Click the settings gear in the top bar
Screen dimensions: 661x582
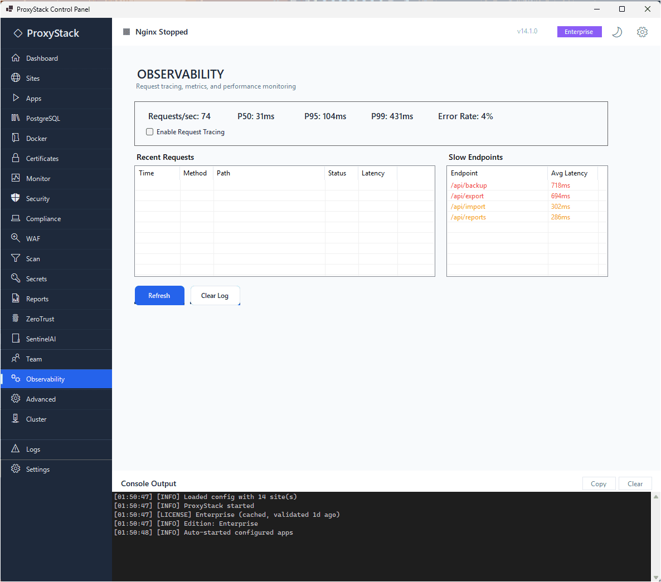click(642, 32)
